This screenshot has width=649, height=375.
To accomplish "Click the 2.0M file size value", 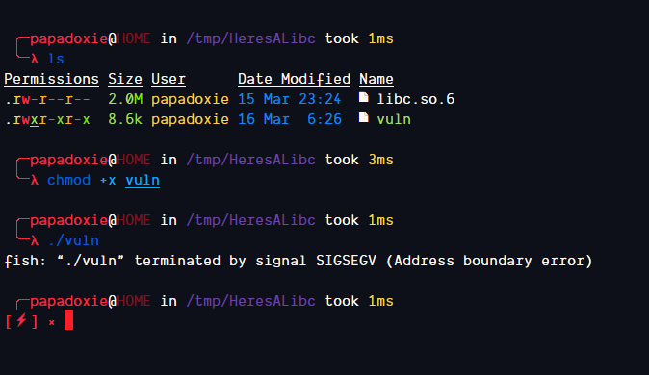I will click(x=125, y=99).
